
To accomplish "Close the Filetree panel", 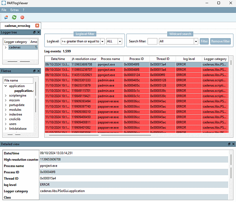I will tap(38, 71).
